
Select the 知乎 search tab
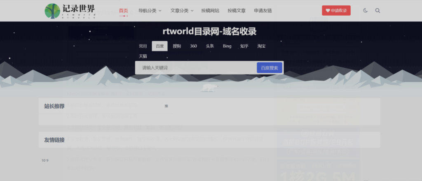244,46
